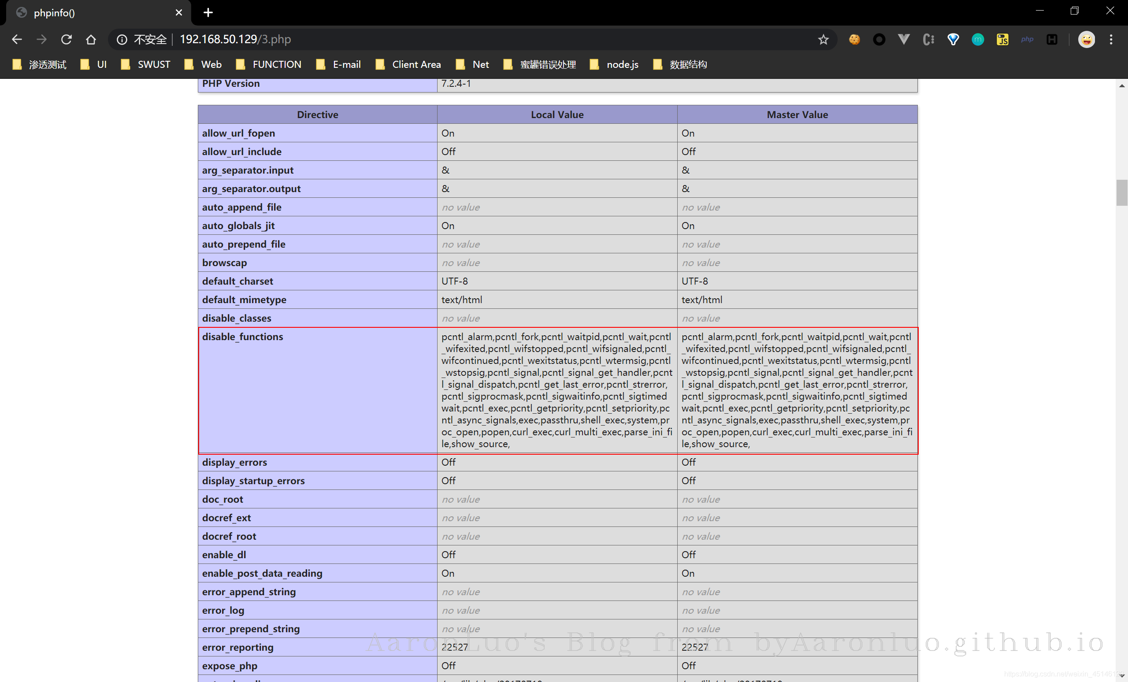View the 不安全 site information
Image resolution: width=1128 pixels, height=682 pixels.
141,39
